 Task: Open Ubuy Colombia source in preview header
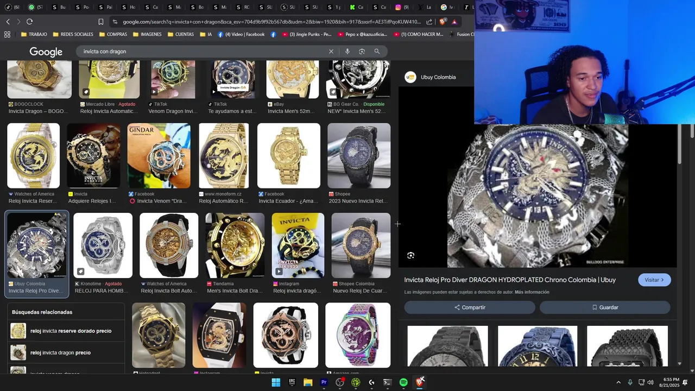coord(431,77)
